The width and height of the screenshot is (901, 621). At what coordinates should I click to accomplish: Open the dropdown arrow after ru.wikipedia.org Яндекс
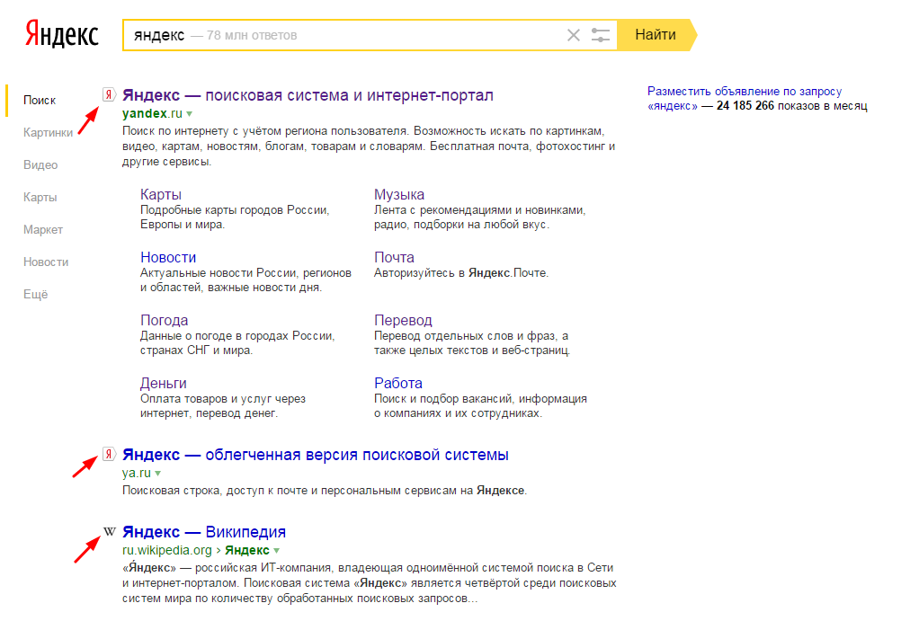[x=277, y=550]
